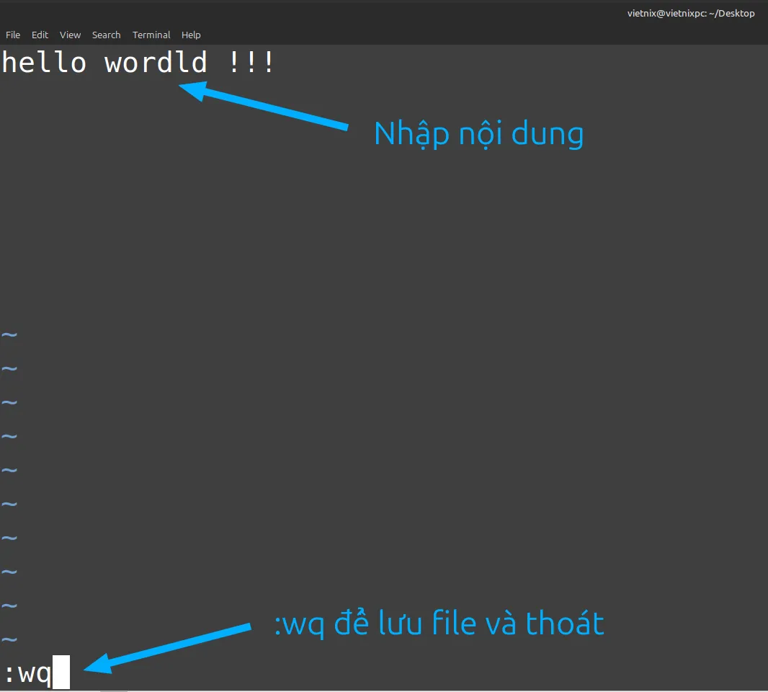768x692 pixels.
Task: Click the window title 'vietnix@vietnixpc: ~/Desktop'
Action: click(x=691, y=13)
